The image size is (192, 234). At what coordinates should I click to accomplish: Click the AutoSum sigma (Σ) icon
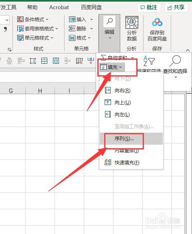[103, 57]
